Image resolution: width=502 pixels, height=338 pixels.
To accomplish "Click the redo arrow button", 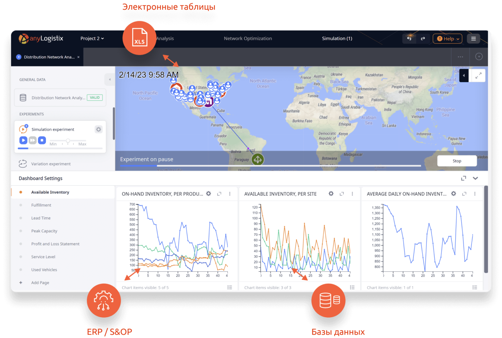I will click(423, 38).
